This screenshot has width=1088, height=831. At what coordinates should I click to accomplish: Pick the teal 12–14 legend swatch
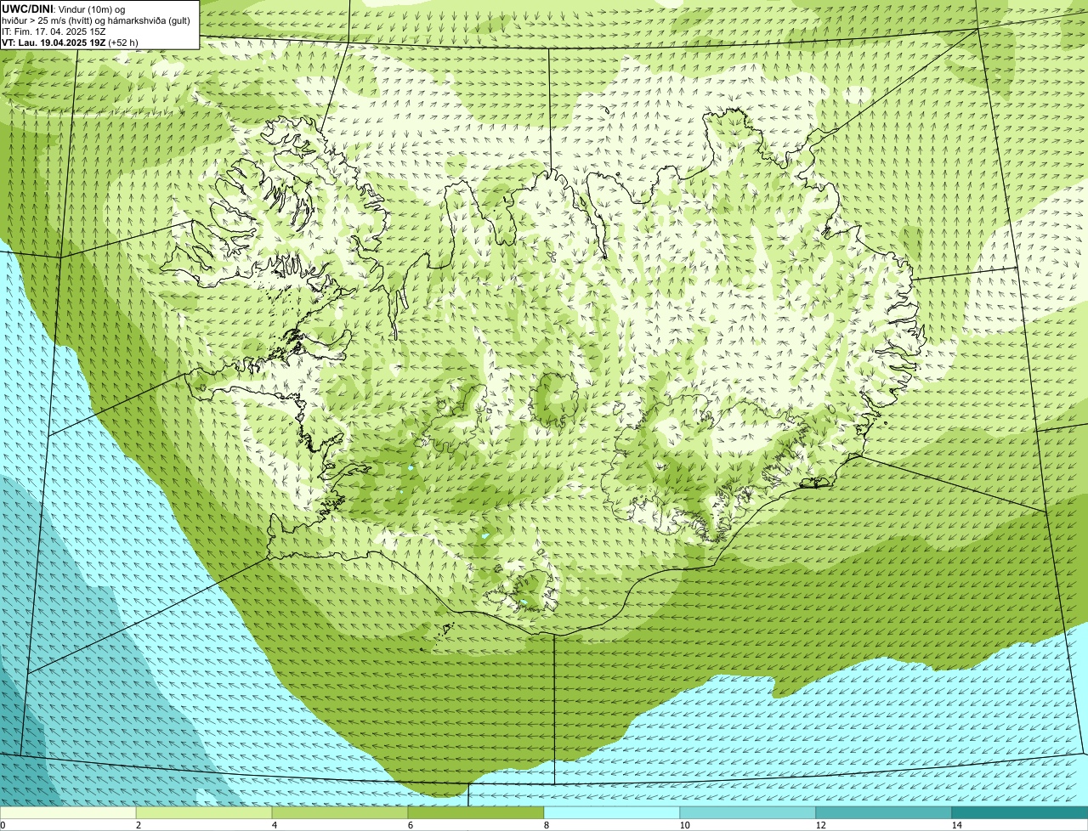click(x=884, y=812)
